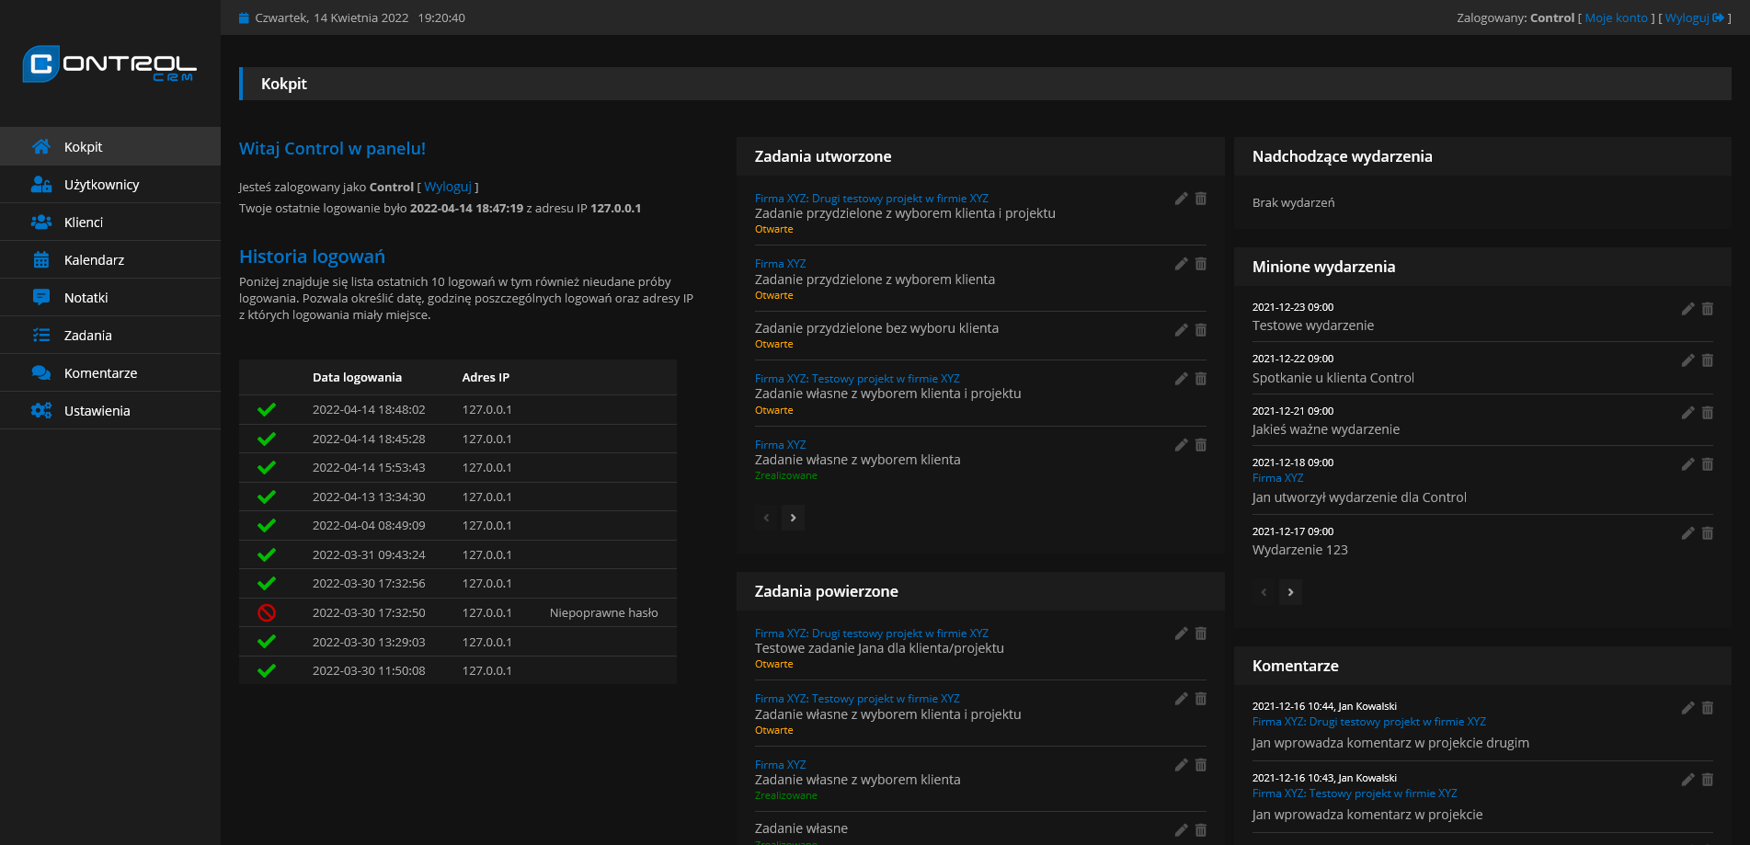Delete event 'Jakieś ważne wydarzenie'

click(1707, 413)
